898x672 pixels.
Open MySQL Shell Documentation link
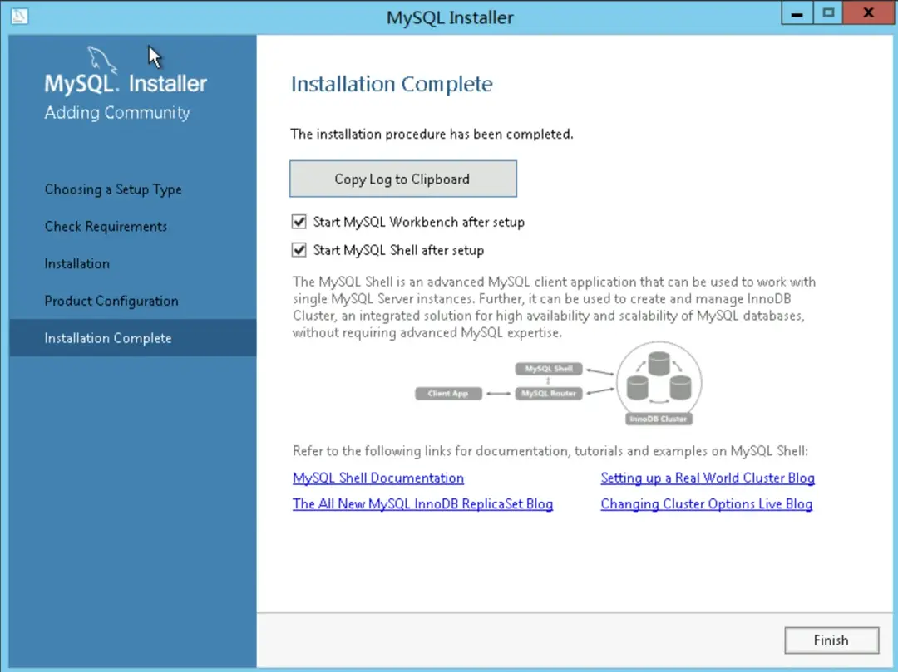point(377,478)
